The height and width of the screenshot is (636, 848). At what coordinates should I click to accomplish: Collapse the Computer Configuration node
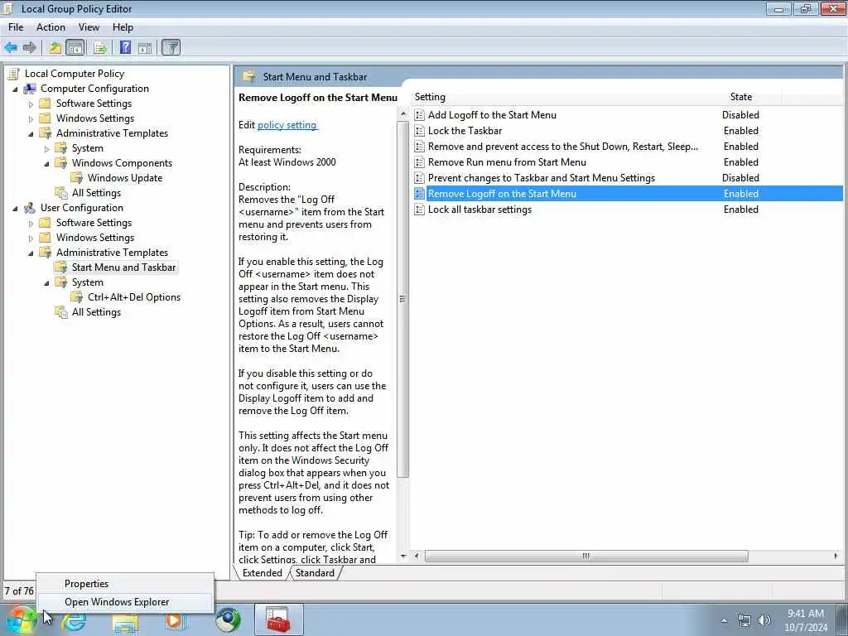point(15,89)
